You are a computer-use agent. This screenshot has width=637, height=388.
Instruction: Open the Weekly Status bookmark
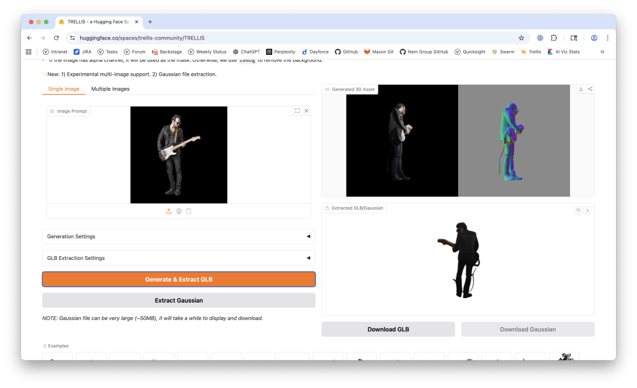coord(207,52)
